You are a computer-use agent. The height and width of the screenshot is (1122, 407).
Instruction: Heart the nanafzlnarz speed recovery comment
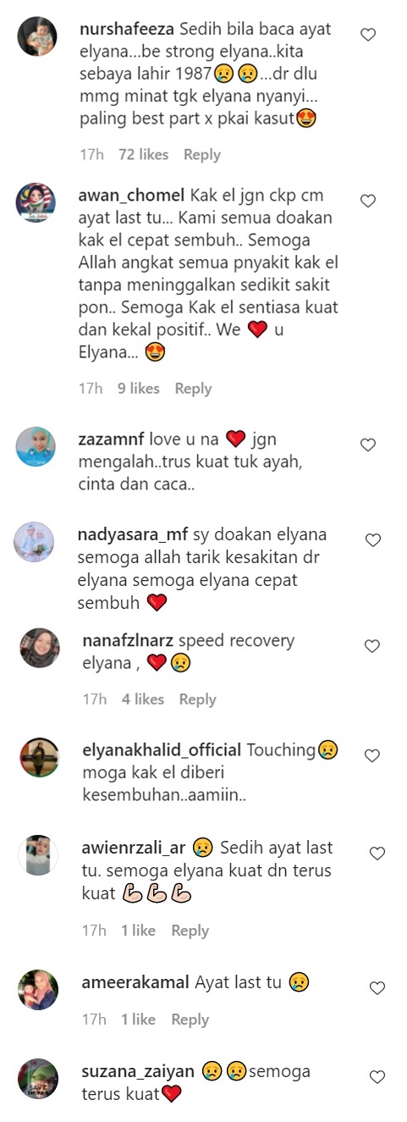371,646
